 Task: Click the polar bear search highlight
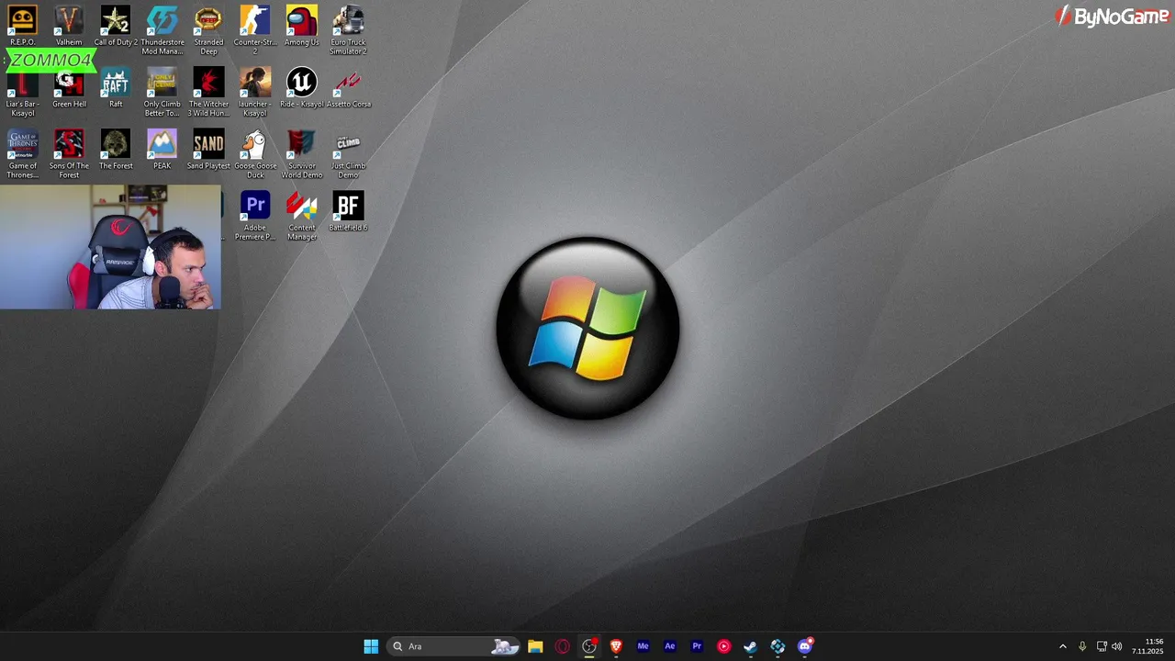point(504,646)
